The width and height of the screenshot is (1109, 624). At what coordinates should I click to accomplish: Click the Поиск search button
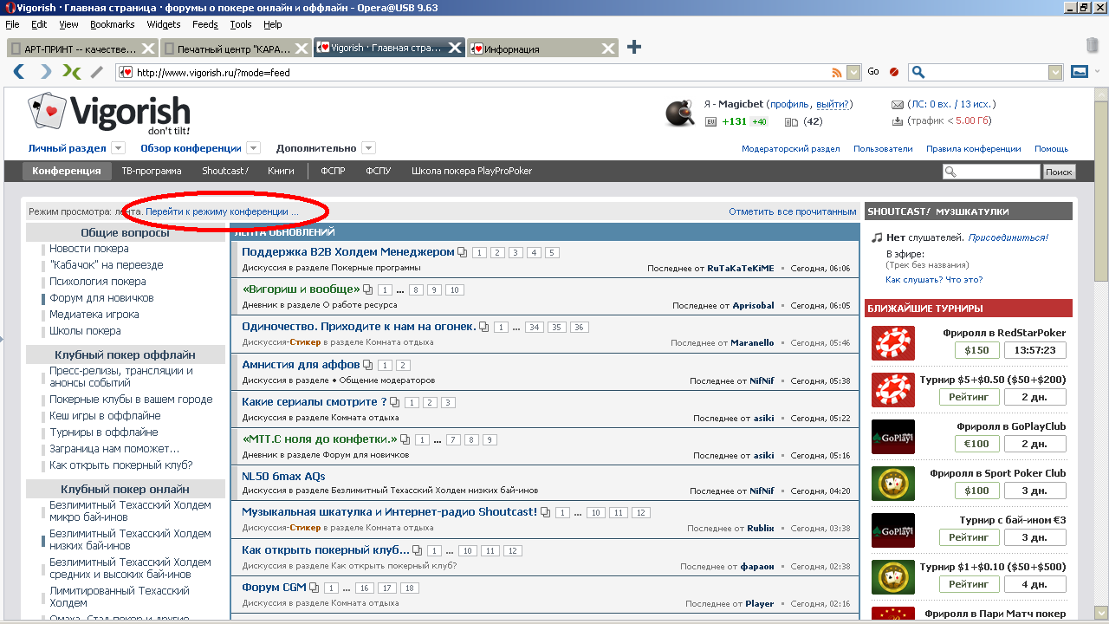click(1058, 172)
